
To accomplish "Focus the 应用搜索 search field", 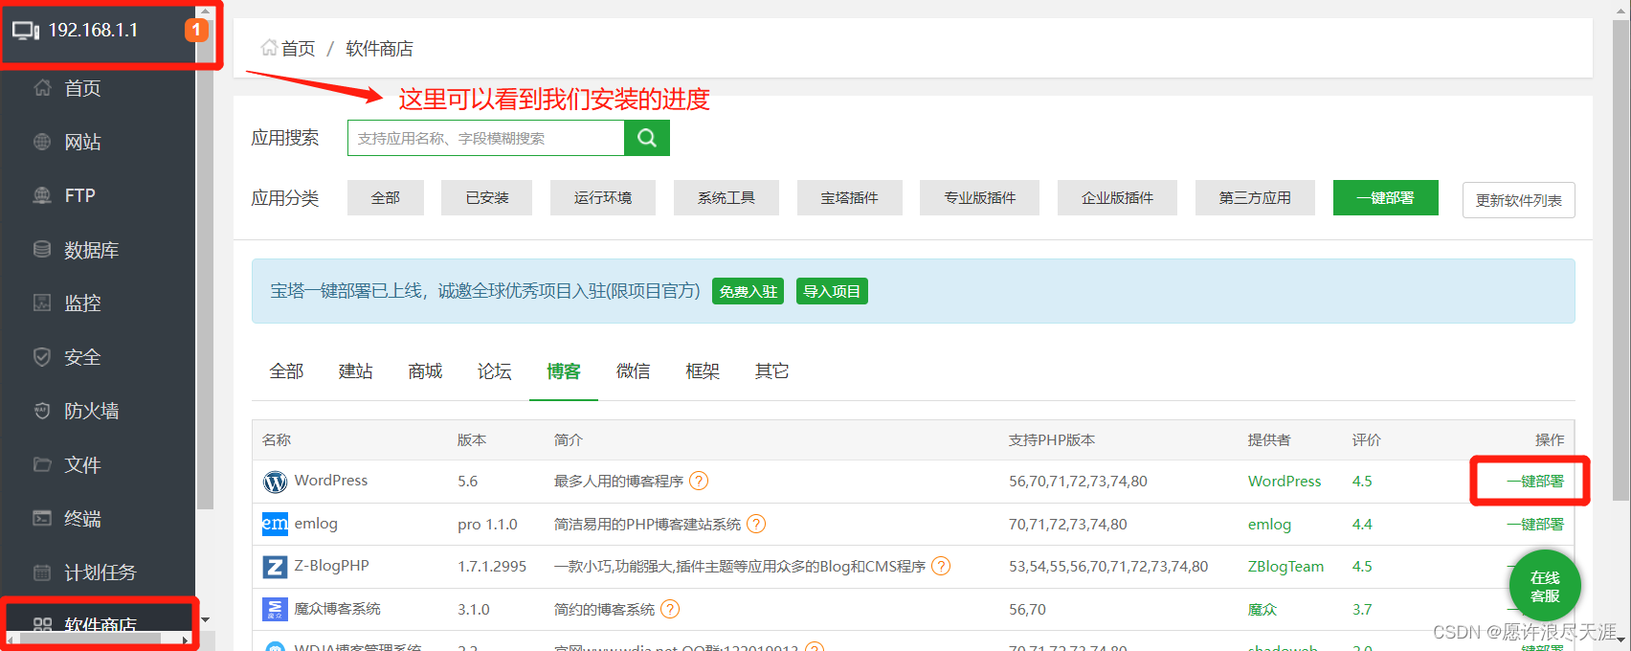I will point(486,138).
